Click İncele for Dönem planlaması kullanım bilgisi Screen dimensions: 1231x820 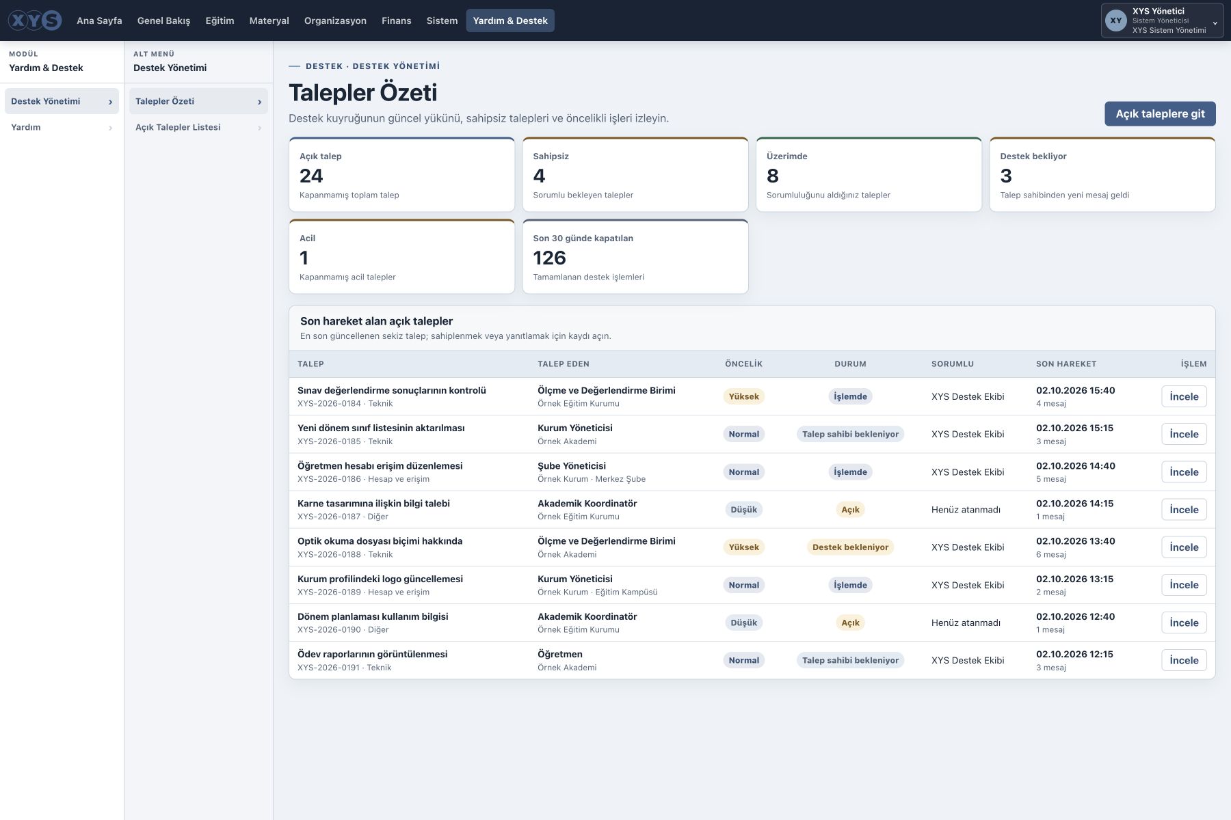coord(1184,623)
